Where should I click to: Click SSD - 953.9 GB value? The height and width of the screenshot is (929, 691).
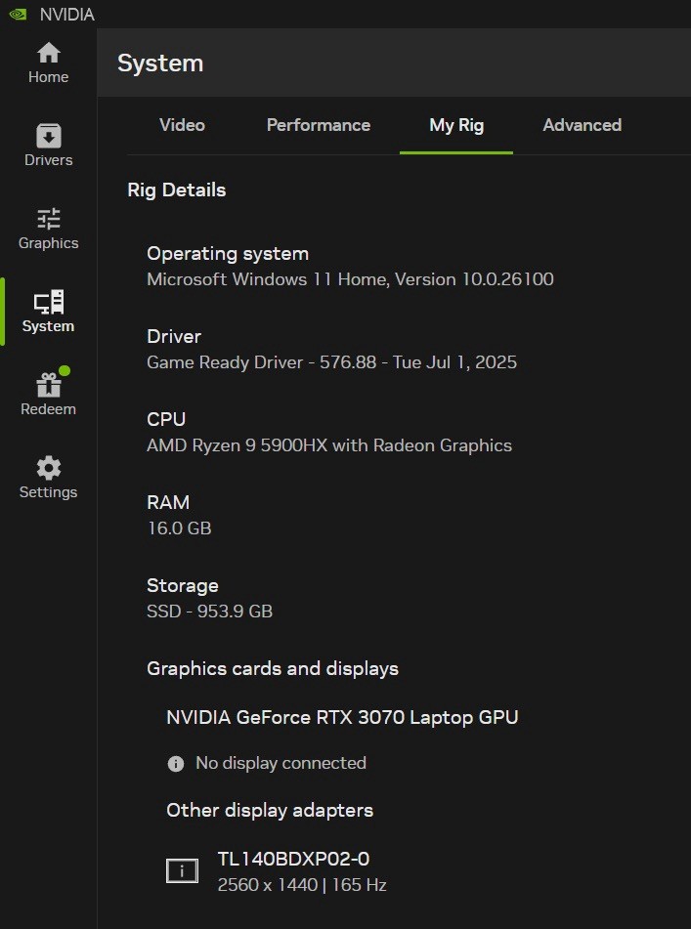click(210, 611)
